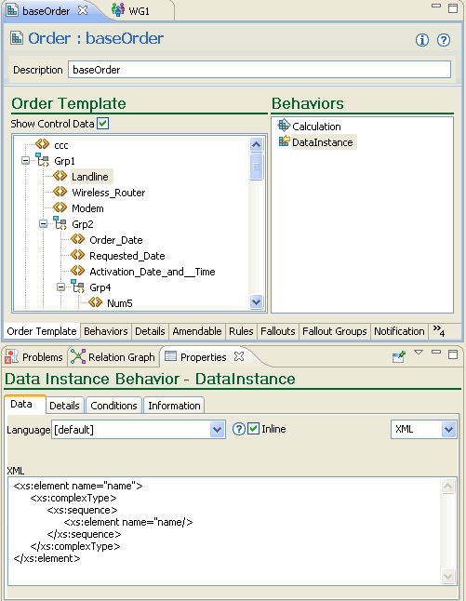
Task: Select Activation_Date_and__Time tree item
Action: [x=153, y=272]
